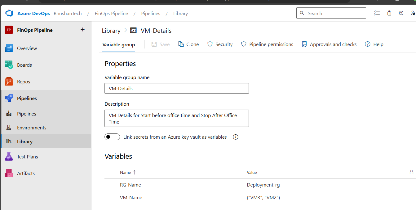Open Approvals and checks
The height and width of the screenshot is (210, 416).
pyautogui.click(x=329, y=44)
